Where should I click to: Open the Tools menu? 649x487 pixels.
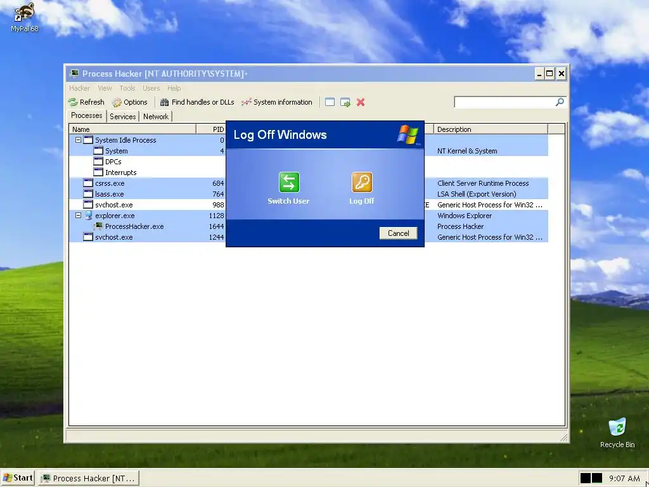point(127,88)
